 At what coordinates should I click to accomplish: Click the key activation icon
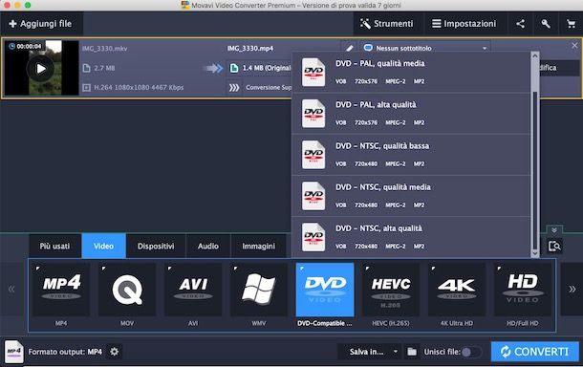(546, 24)
